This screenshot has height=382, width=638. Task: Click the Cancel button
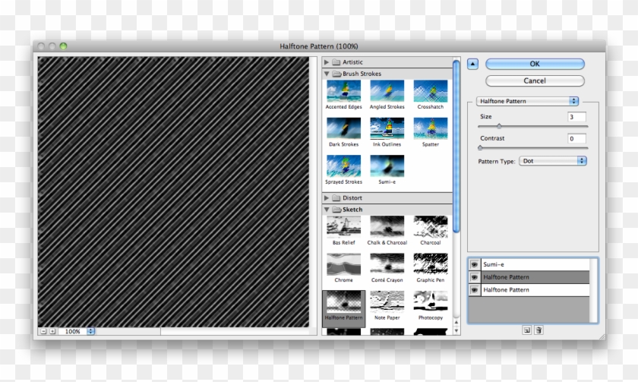pyautogui.click(x=535, y=81)
